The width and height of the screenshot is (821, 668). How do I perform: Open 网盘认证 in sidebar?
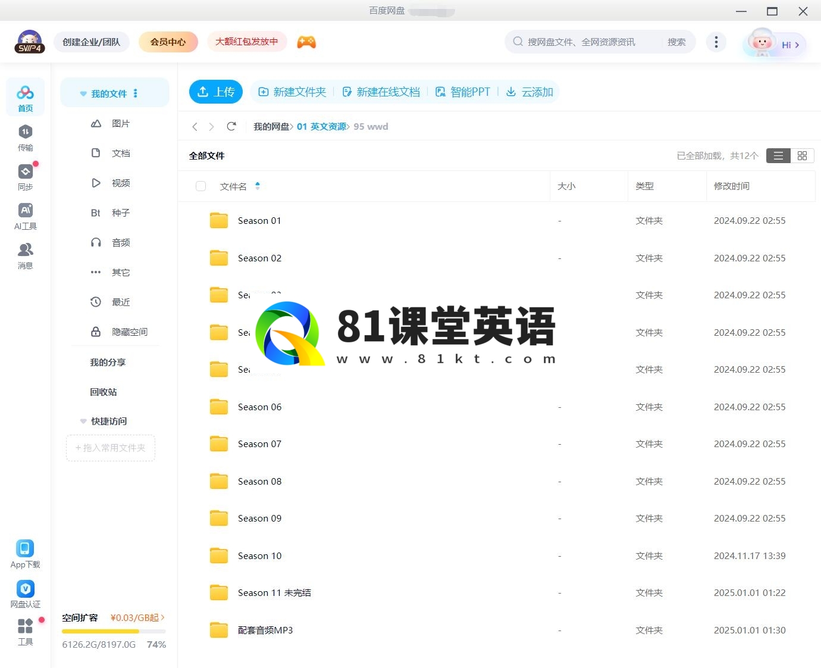coord(25,594)
